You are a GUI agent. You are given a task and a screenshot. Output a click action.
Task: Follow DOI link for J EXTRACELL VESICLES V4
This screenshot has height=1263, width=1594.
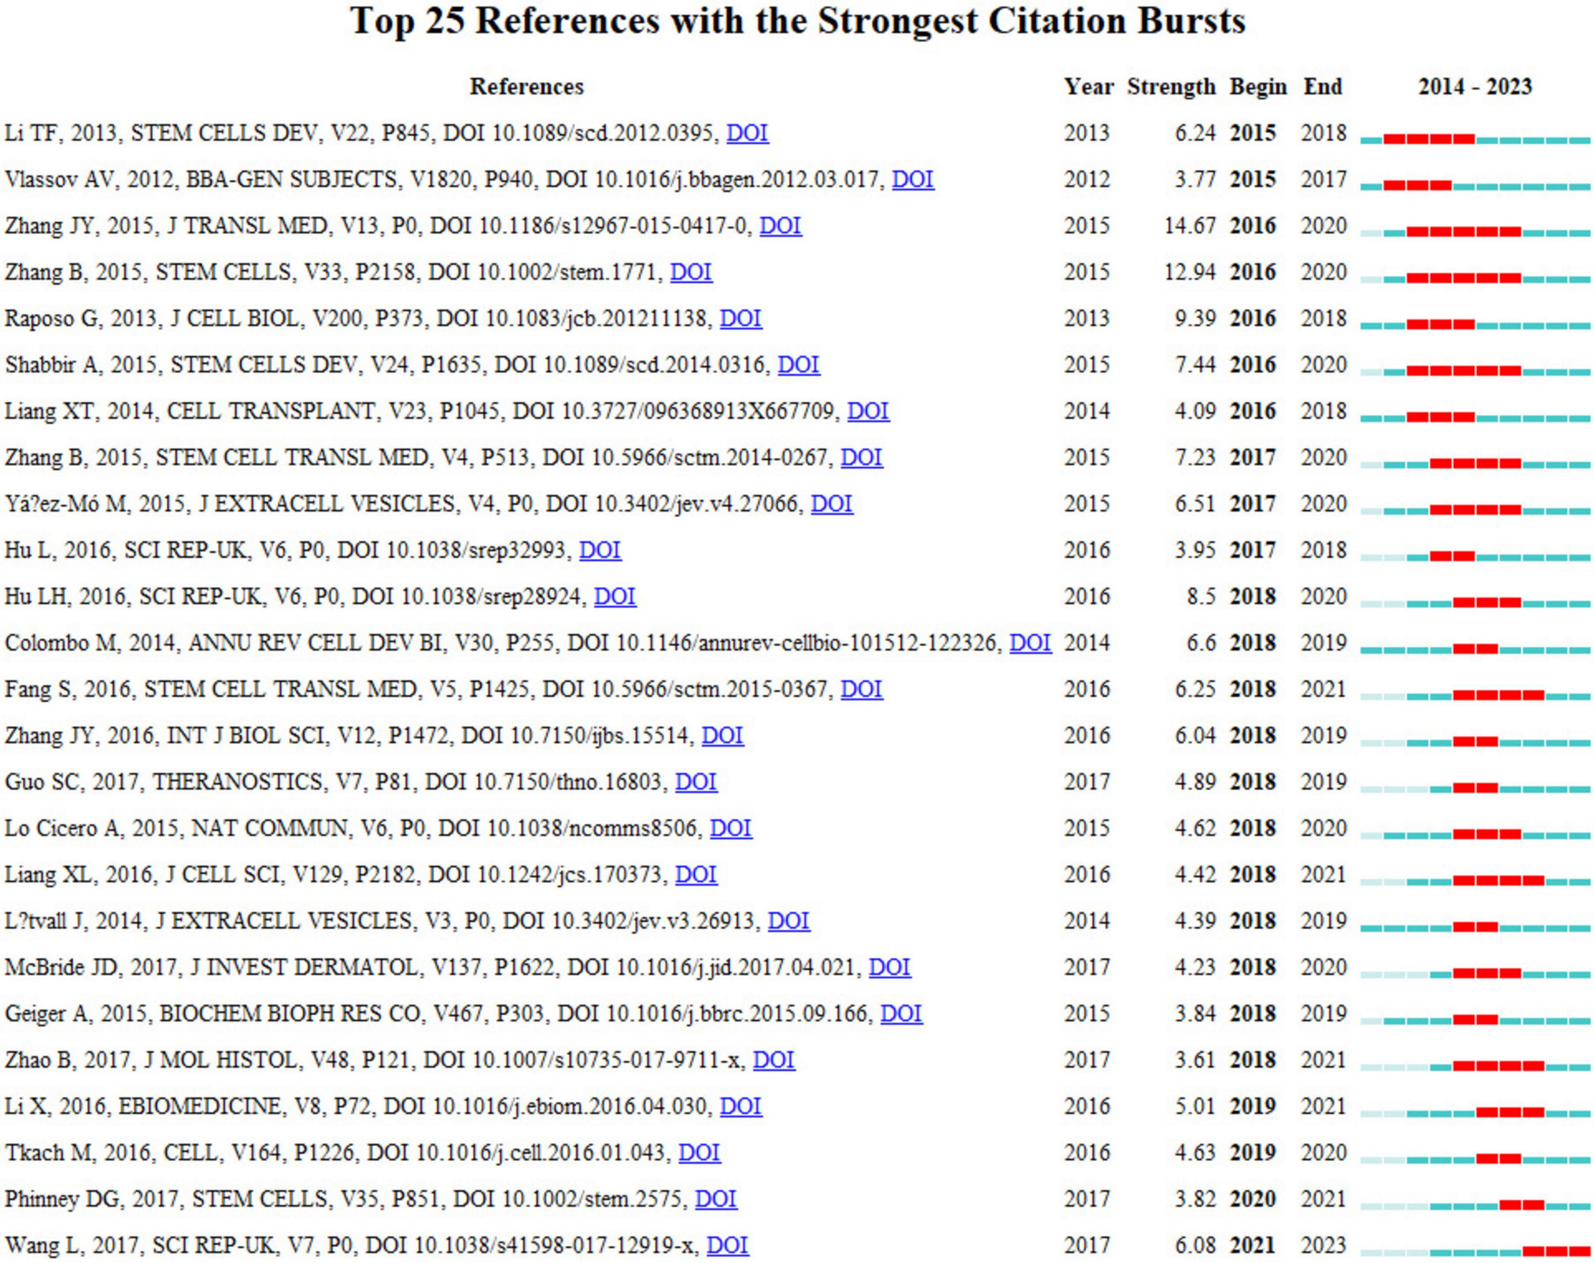tap(832, 504)
